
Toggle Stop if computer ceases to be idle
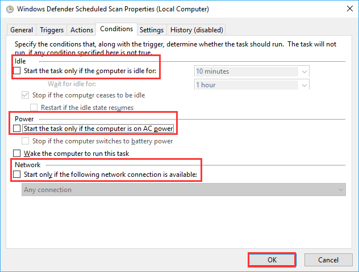click(x=25, y=95)
